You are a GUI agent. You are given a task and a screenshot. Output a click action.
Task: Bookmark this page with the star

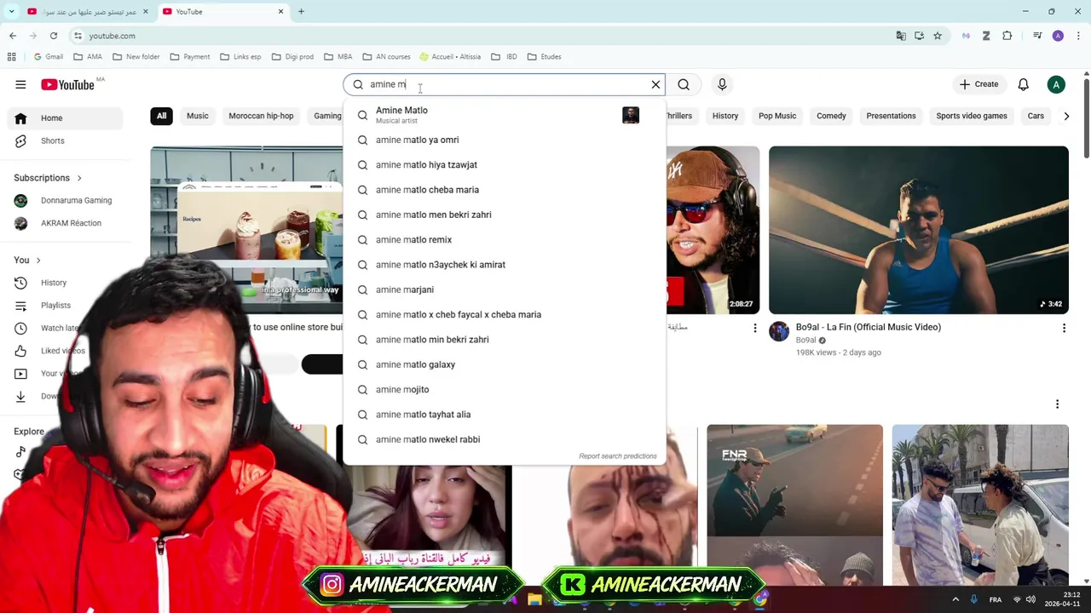point(938,36)
